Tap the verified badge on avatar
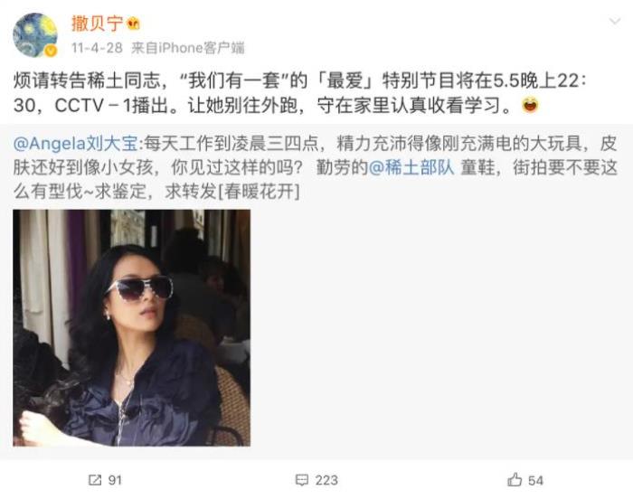 [x=51, y=51]
